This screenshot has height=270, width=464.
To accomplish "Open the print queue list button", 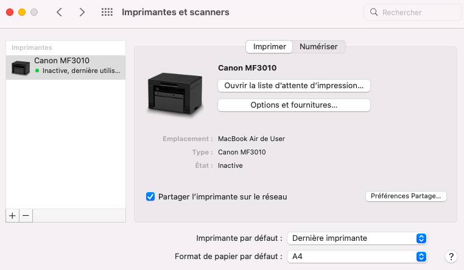I will [294, 86].
